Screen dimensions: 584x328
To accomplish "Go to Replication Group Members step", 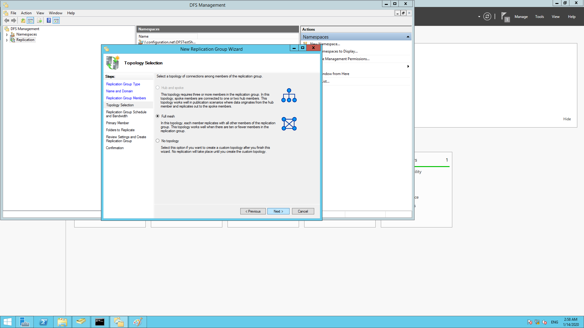I will click(x=126, y=98).
